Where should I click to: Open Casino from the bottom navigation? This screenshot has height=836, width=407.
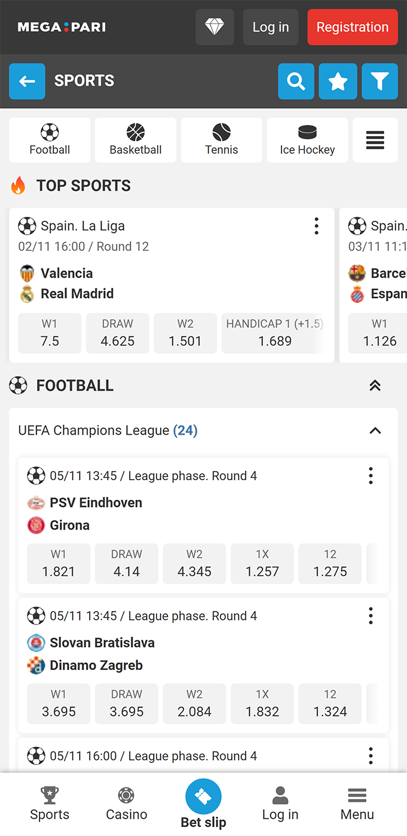(x=126, y=804)
